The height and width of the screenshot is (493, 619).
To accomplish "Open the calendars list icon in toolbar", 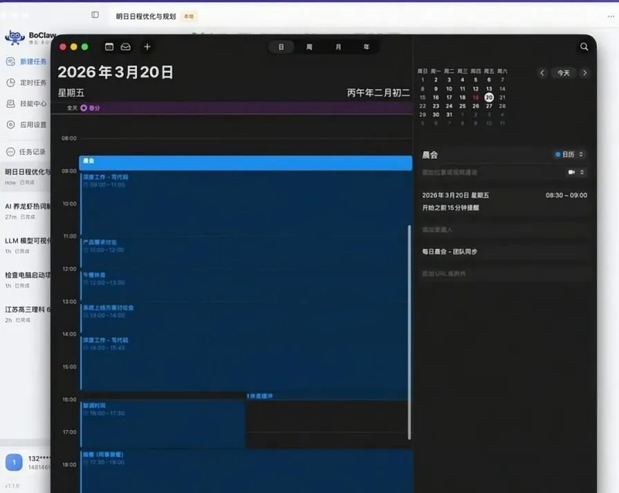I will click(x=109, y=47).
